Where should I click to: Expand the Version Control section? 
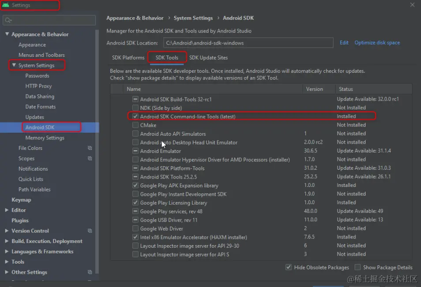[x=7, y=231]
